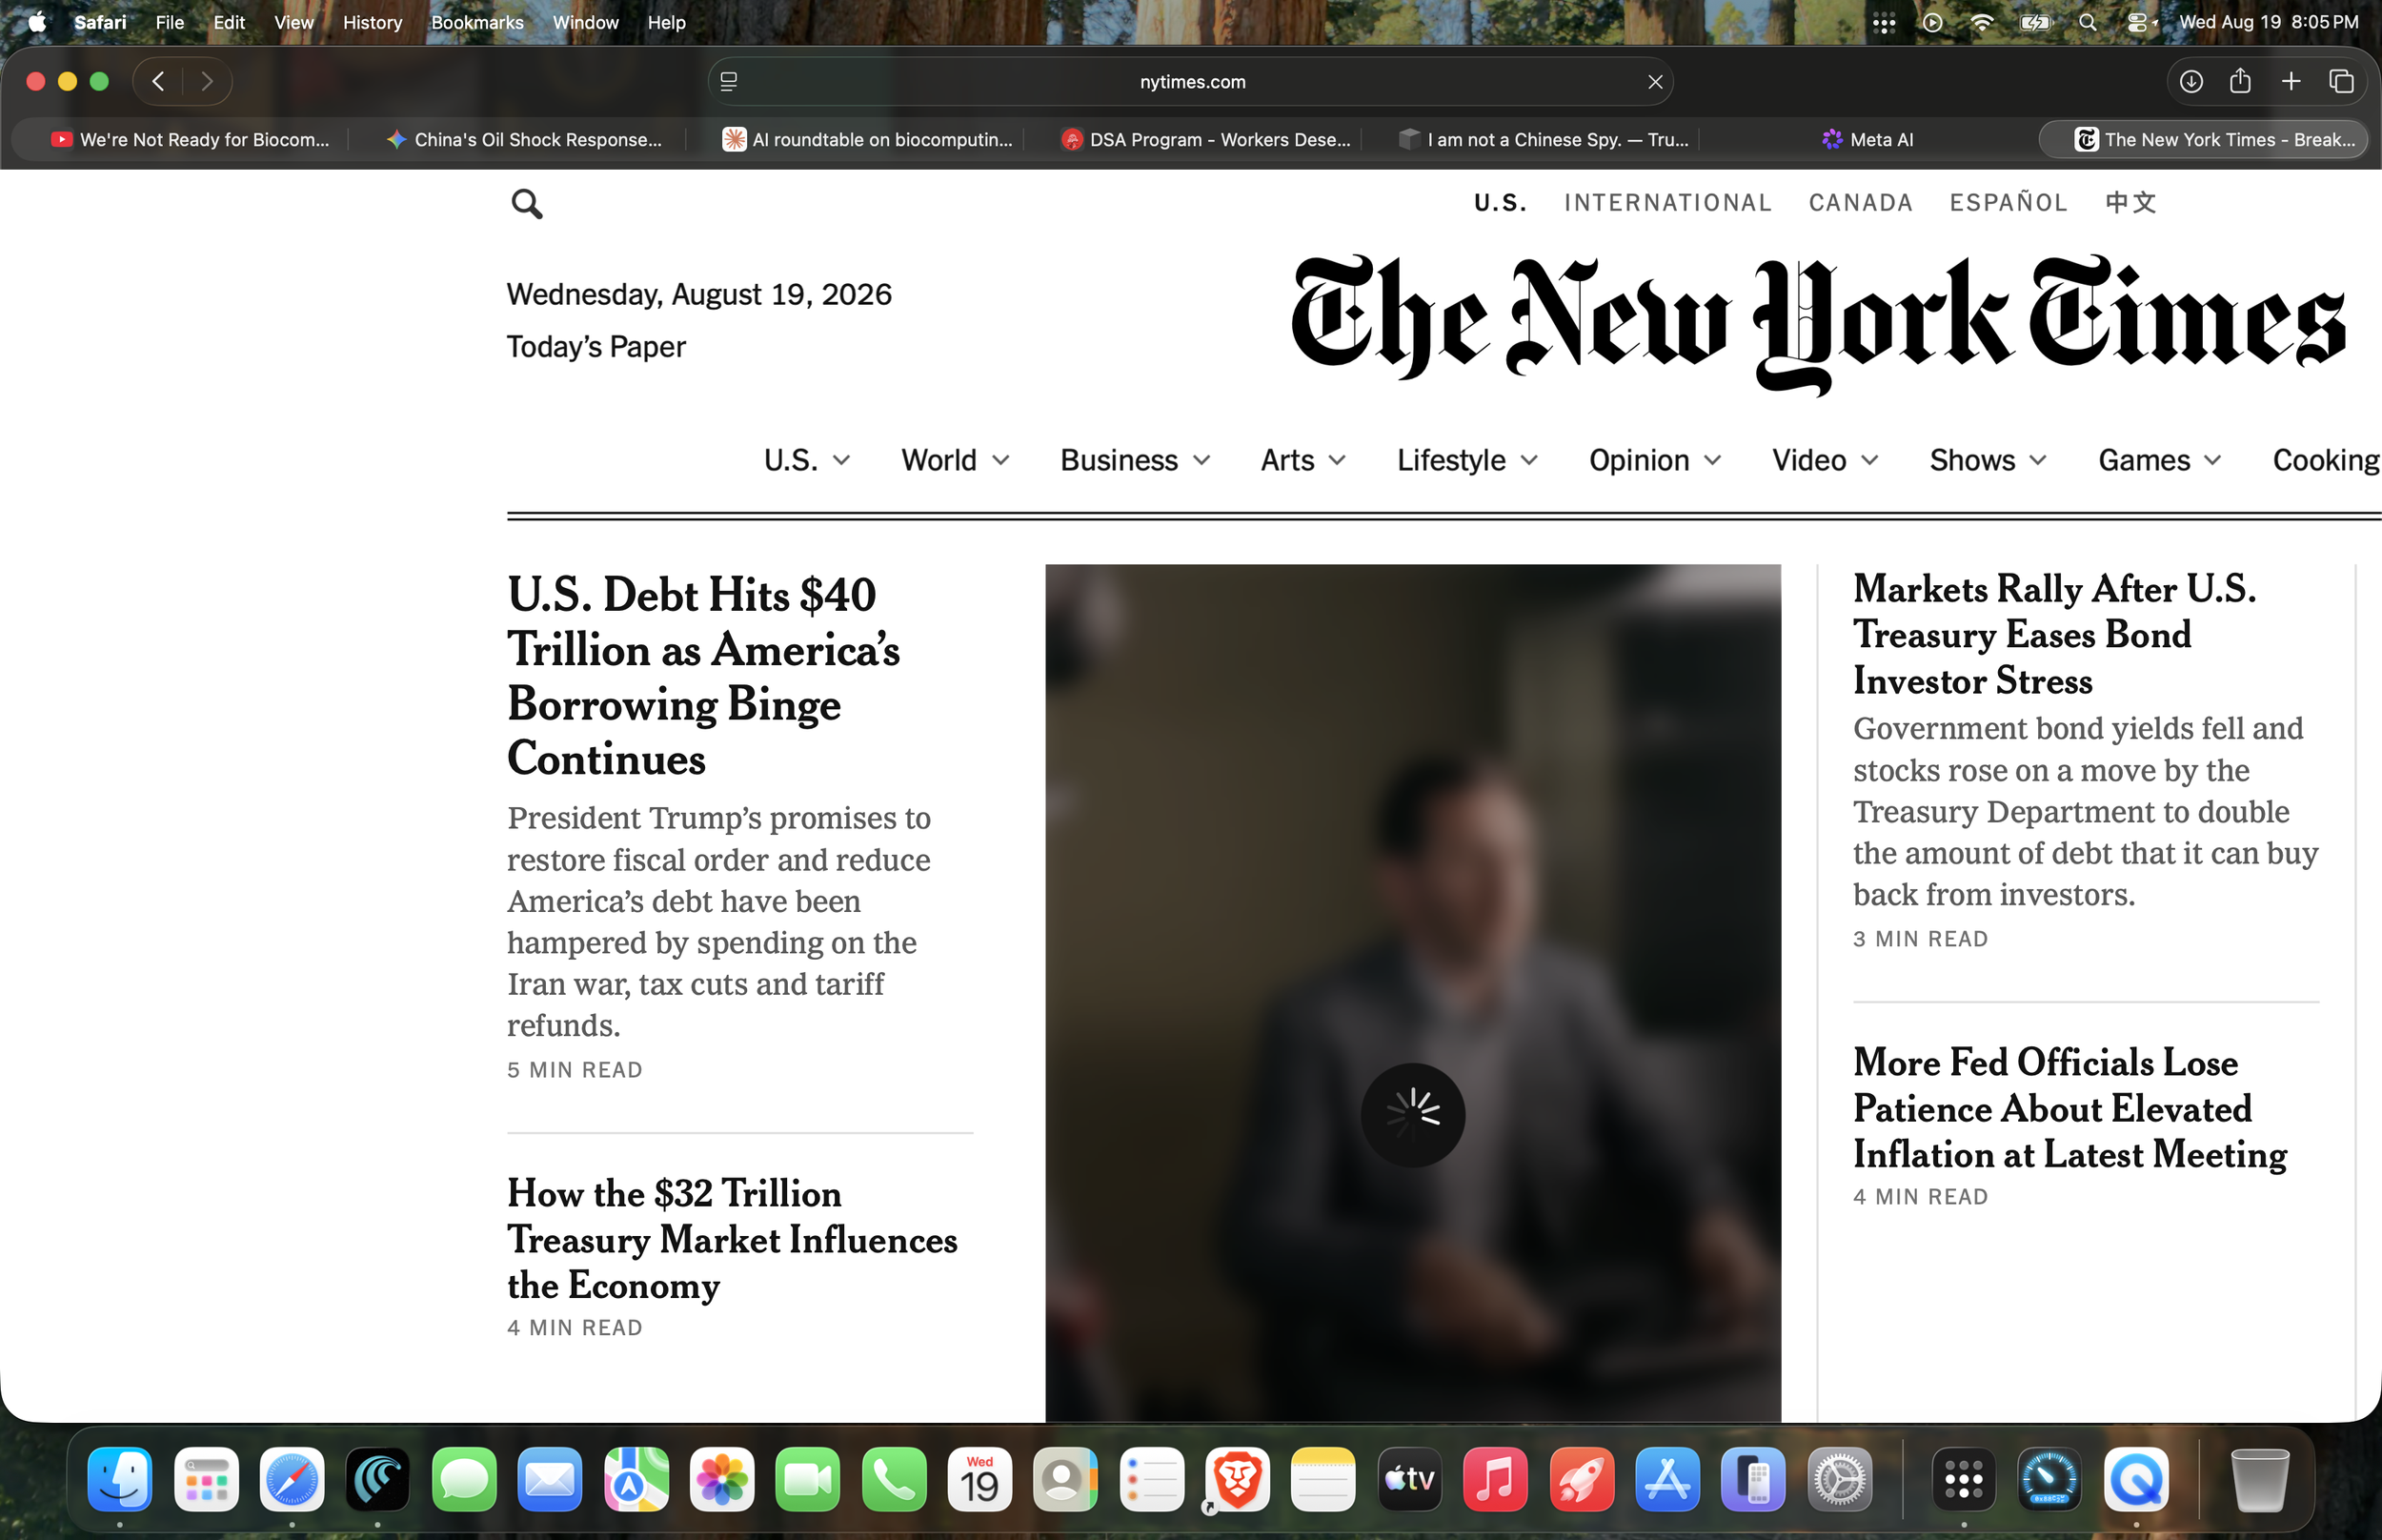
Task: Open Launchpad from the Dock
Action: pos(206,1479)
